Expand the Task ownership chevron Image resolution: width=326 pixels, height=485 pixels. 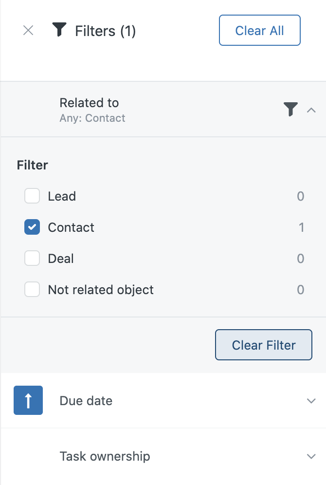(311, 456)
